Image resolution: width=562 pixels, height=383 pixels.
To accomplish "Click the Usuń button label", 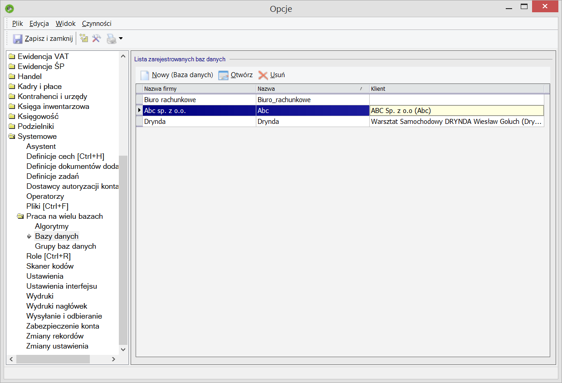I will 278,75.
